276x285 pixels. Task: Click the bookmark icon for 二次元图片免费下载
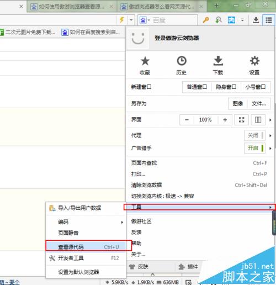(2, 32)
